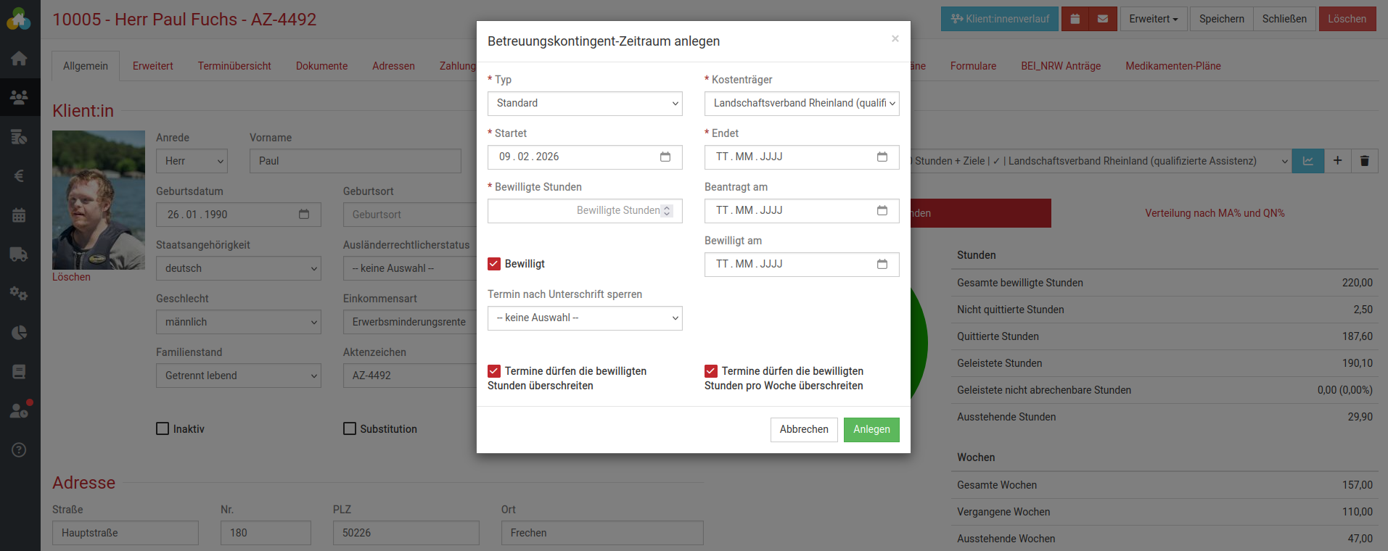
Task: Switch to the Formulare tab
Action: 973,66
